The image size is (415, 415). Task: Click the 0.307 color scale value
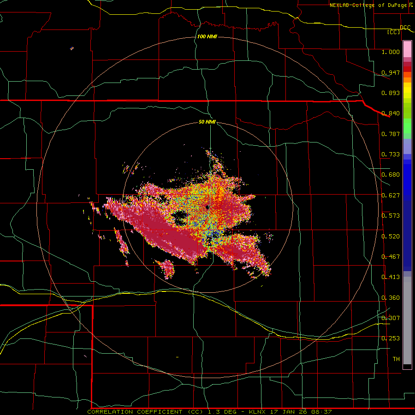(x=391, y=318)
